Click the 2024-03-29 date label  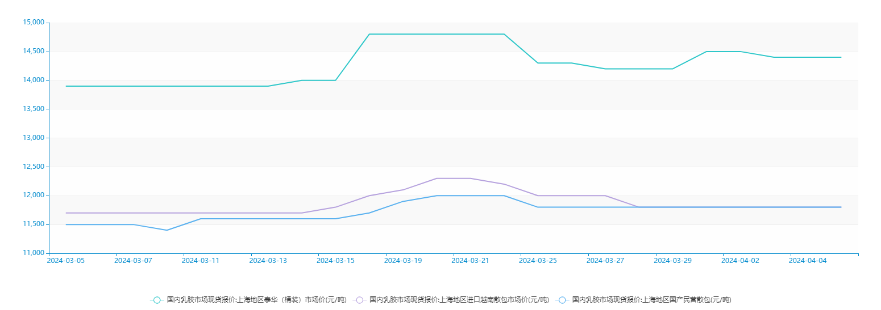672,261
